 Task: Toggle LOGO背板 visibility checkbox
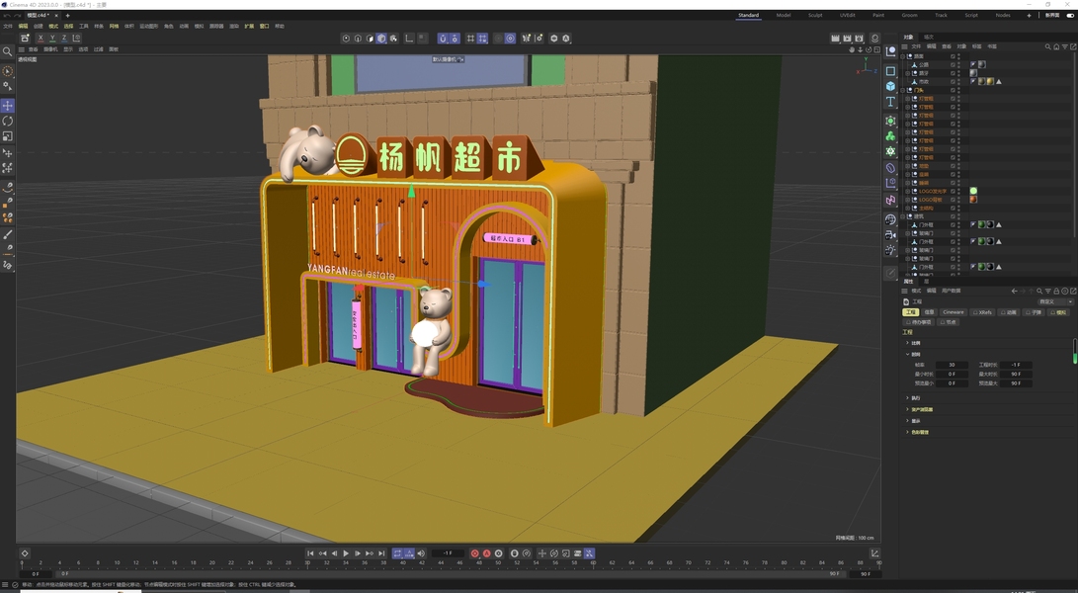pyautogui.click(x=953, y=200)
